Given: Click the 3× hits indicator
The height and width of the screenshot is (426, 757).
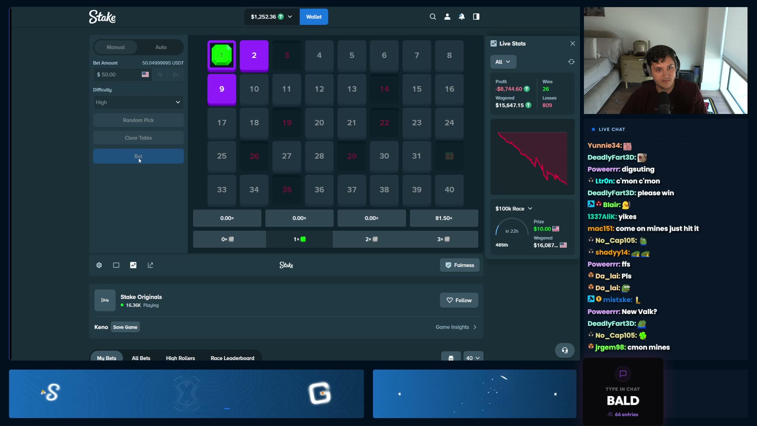Looking at the screenshot, I should [444, 239].
